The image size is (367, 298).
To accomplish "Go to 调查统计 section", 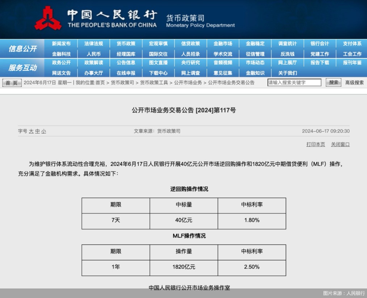I will [x=287, y=44].
